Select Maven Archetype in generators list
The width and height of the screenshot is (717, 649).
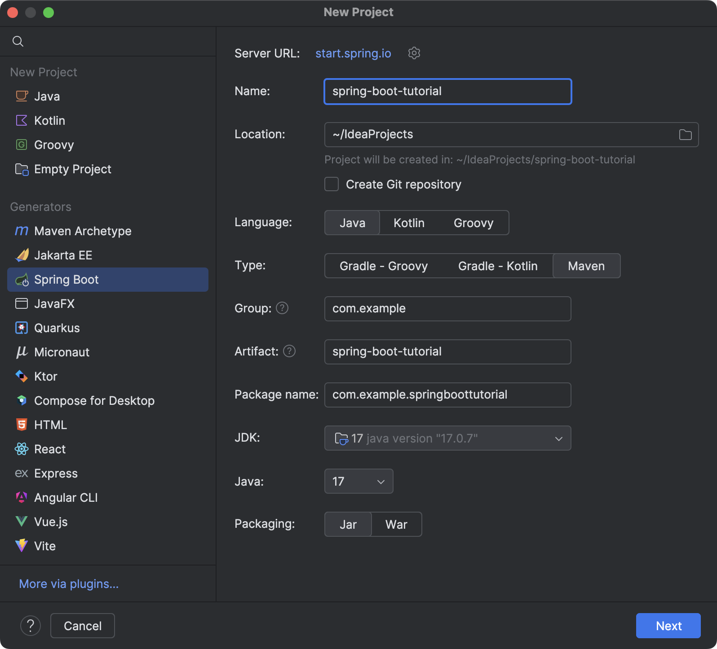pos(83,231)
